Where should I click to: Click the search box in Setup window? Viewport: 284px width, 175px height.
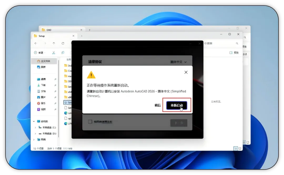pyautogui.click(x=221, y=43)
